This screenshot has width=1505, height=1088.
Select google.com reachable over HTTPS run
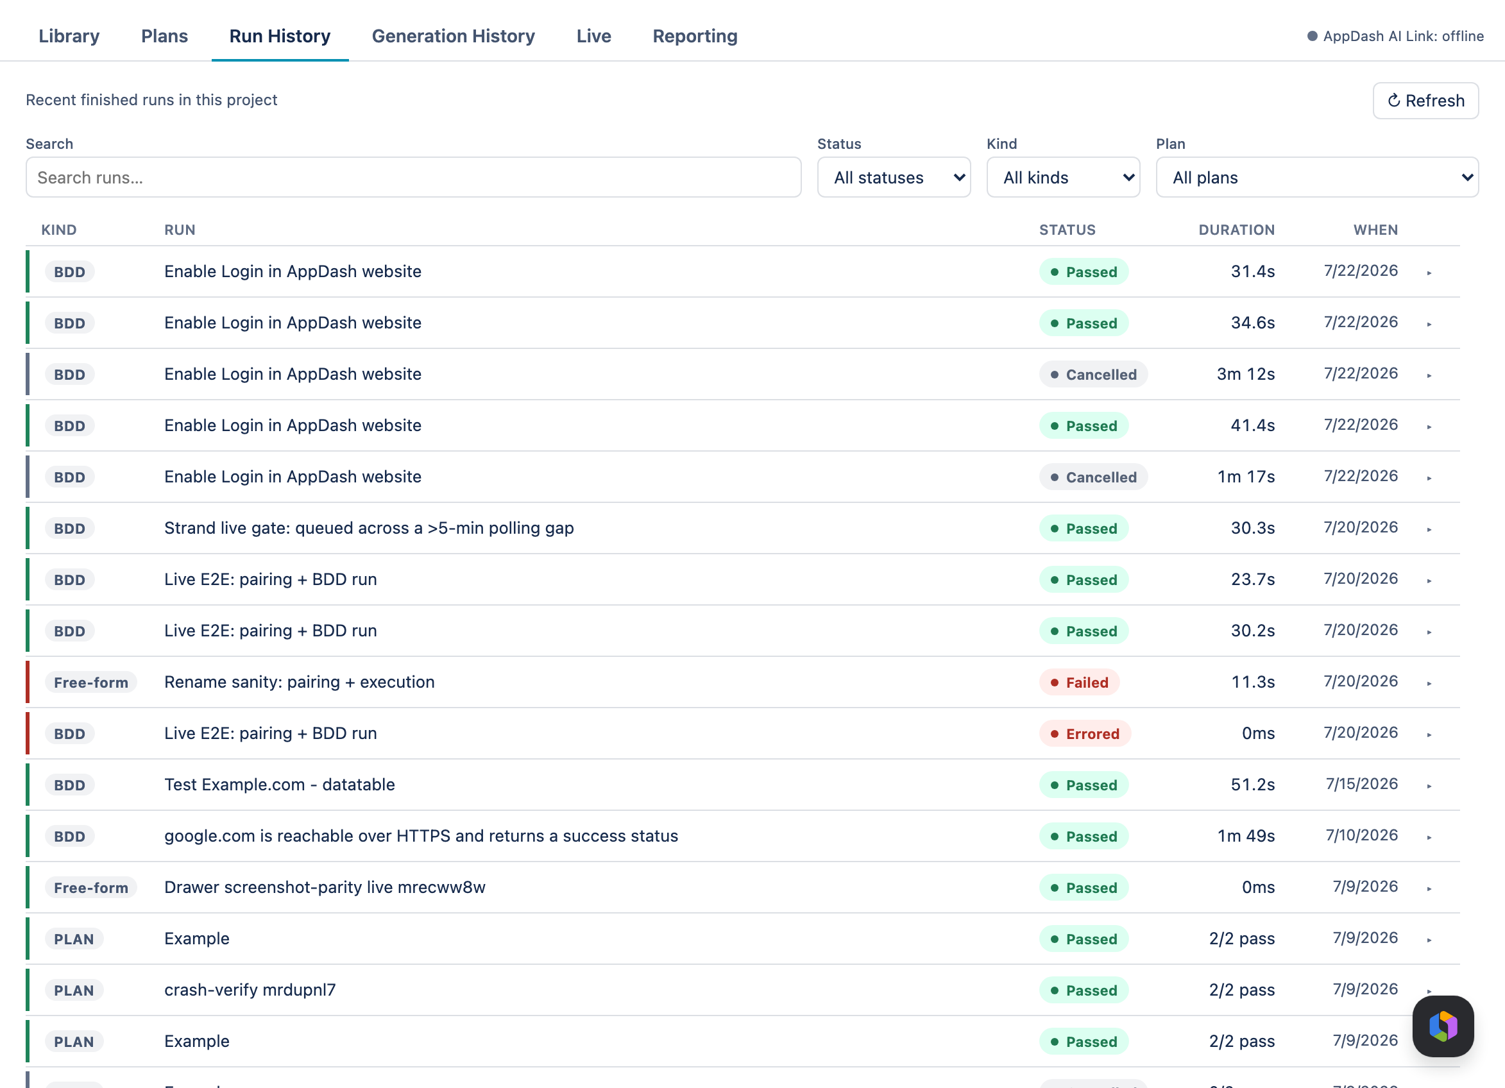421,836
